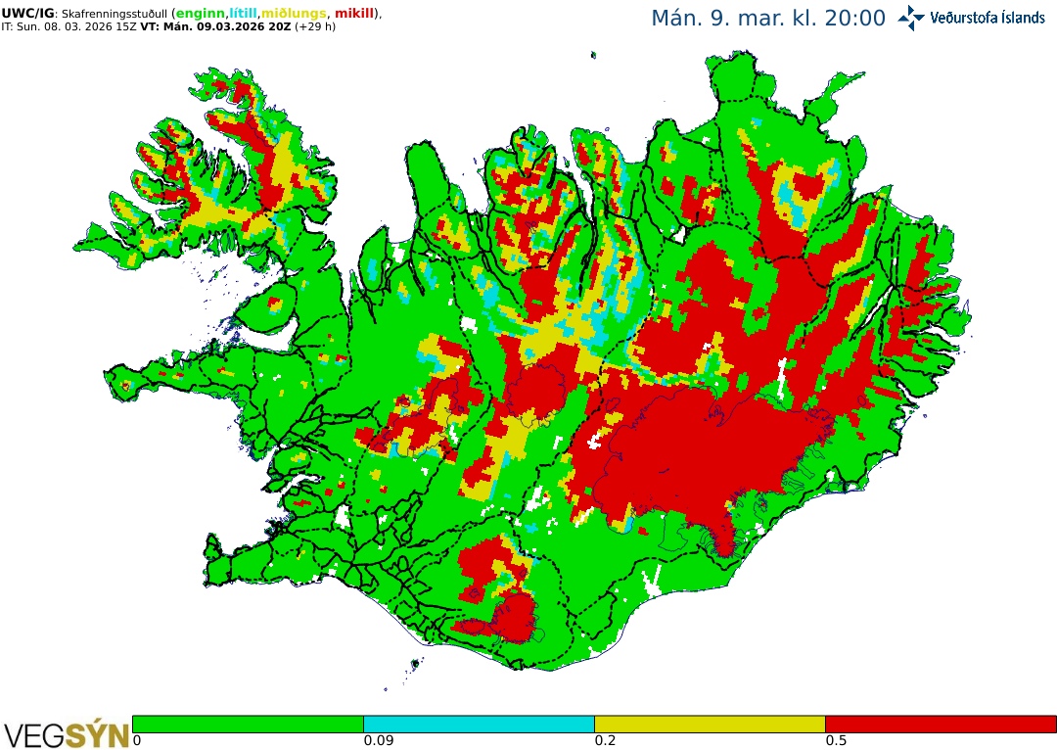Click the cyan legend color band

pyautogui.click(x=479, y=724)
